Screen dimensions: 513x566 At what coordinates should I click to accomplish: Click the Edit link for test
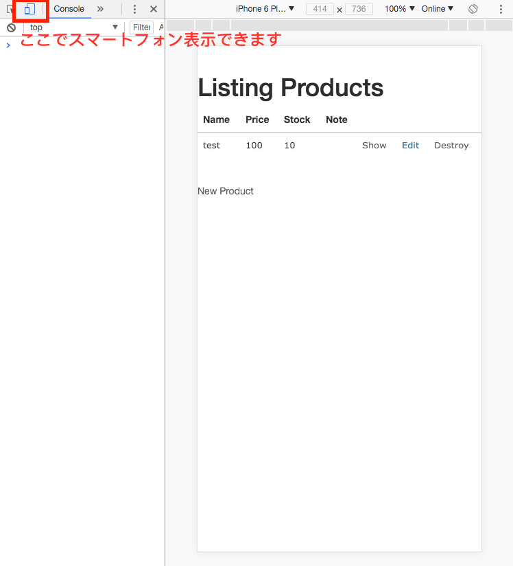pos(410,146)
